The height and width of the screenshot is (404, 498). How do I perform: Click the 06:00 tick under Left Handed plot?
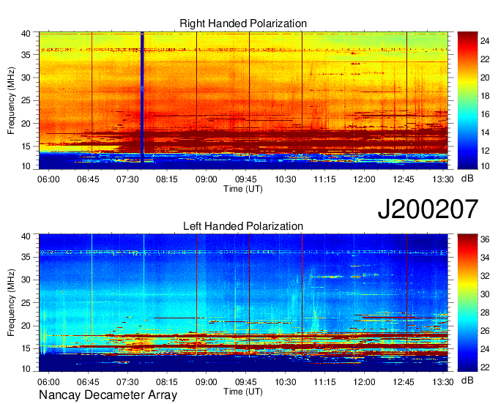click(48, 381)
